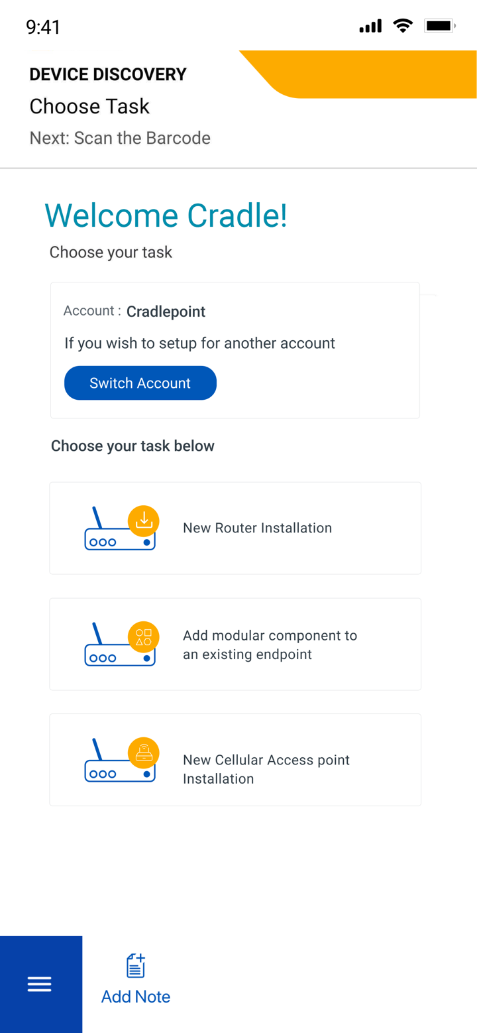477x1033 pixels.
Task: Click the DEVICE DISCOVERY header
Action: tap(107, 74)
